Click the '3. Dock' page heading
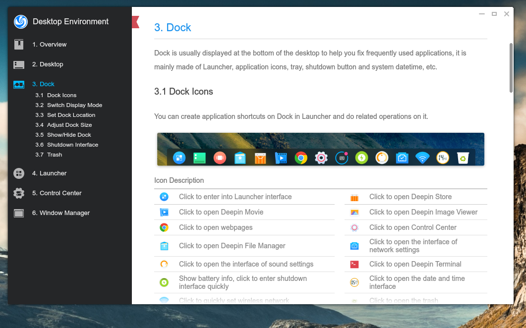 tap(173, 28)
